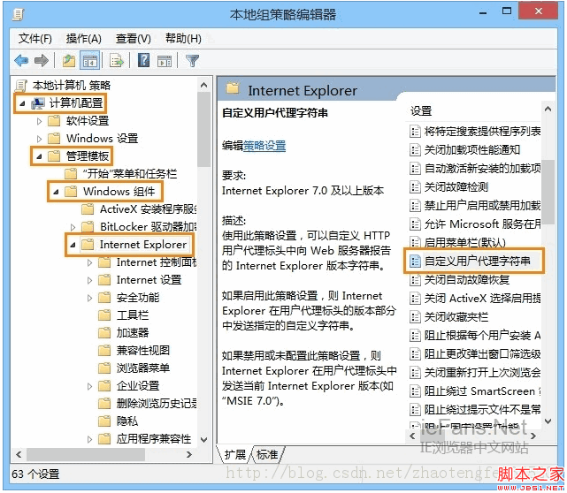Click settings list horizontal scrollbar left arrow
The image size is (567, 493).
412,436
